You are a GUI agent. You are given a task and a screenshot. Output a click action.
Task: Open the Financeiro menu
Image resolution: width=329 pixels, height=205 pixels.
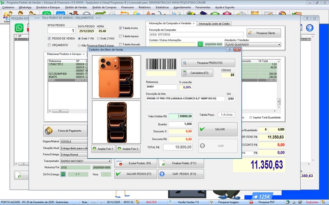coord(127,7)
